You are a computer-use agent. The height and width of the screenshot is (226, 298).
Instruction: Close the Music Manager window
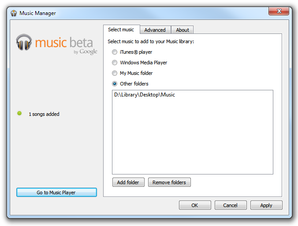click(x=279, y=11)
